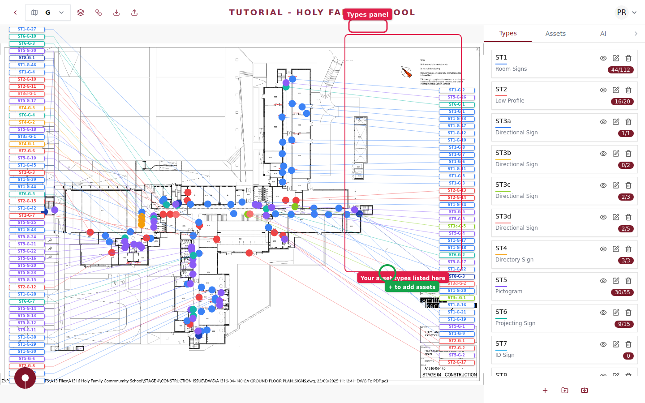The image size is (645, 403).
Task: Switch to the AI tab
Action: click(603, 34)
